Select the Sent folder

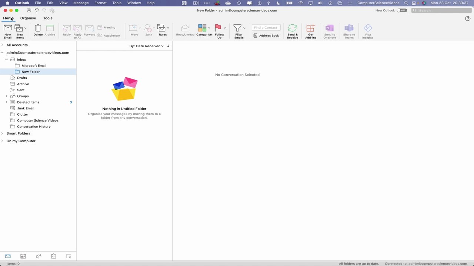21,90
